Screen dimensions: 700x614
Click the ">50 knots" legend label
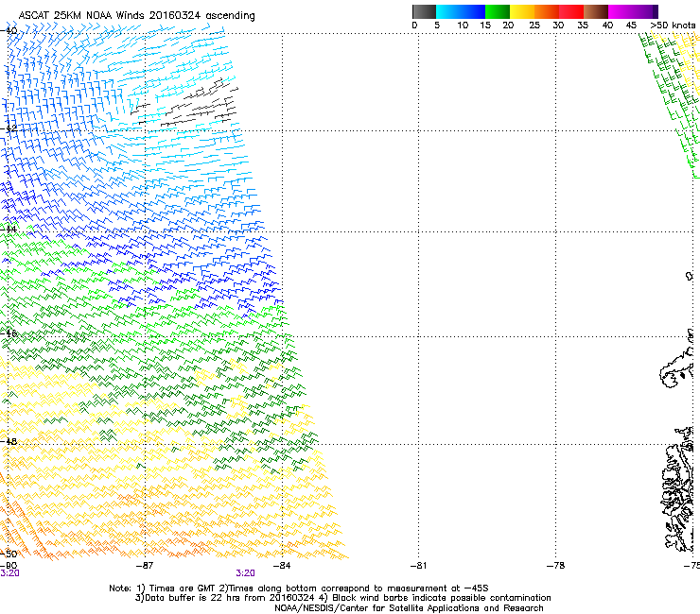coord(673,26)
